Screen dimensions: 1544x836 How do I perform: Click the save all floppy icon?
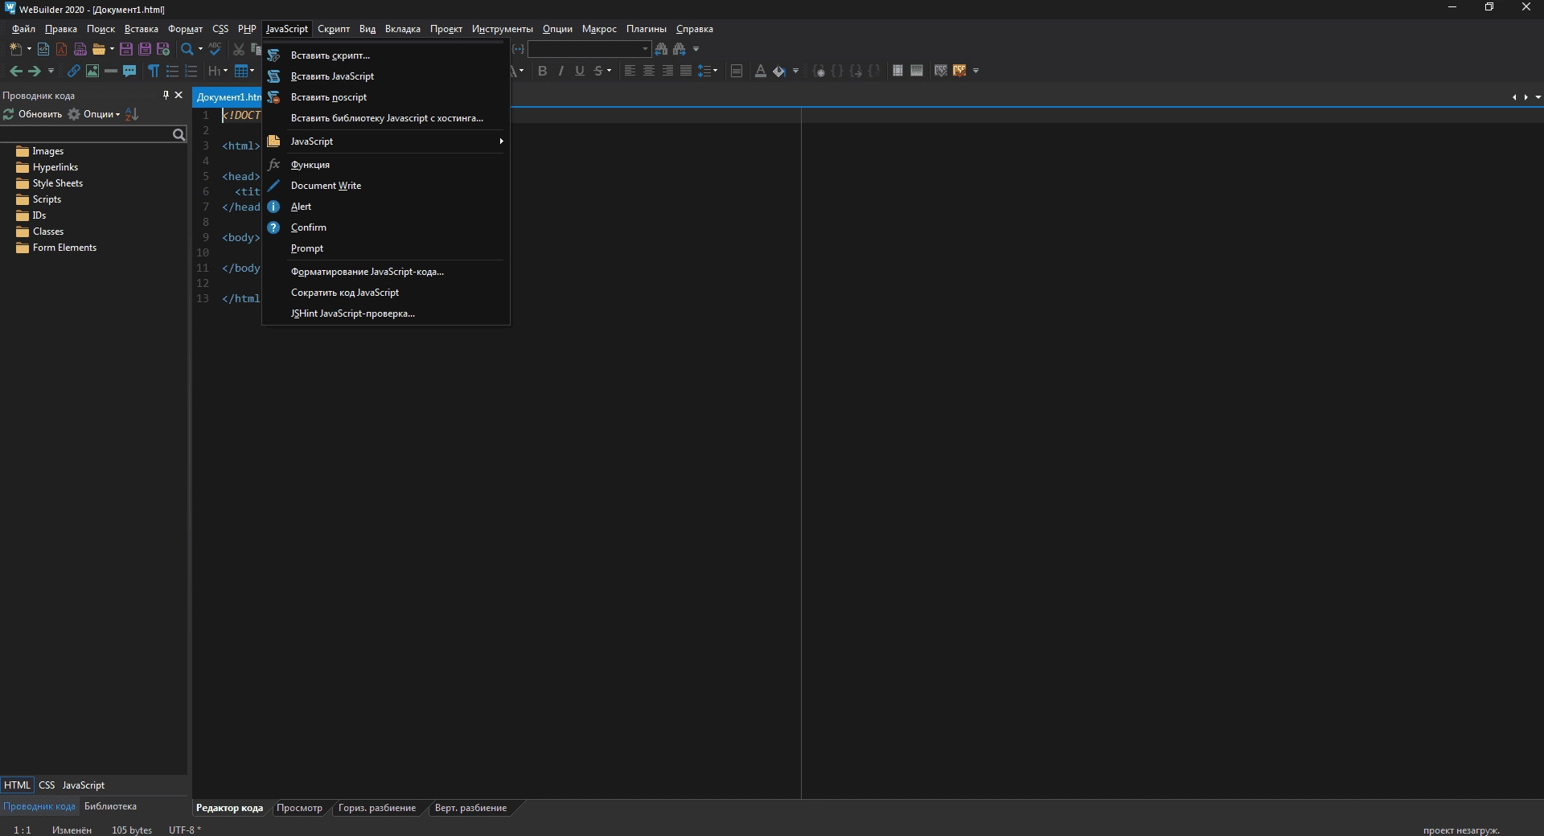pos(145,49)
